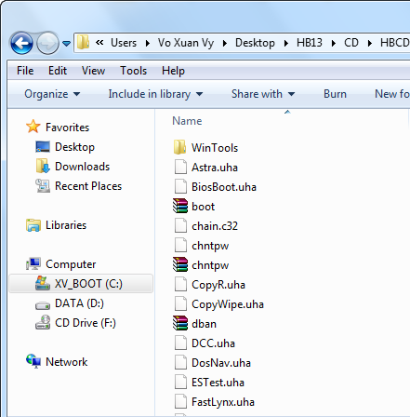This screenshot has width=410, height=417.
Task: Click the Favorites star icon
Action: coord(33,127)
